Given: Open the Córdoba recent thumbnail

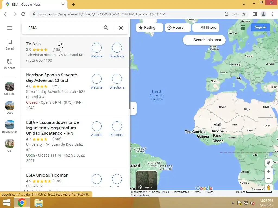Looking at the screenshot, I should [10, 87].
